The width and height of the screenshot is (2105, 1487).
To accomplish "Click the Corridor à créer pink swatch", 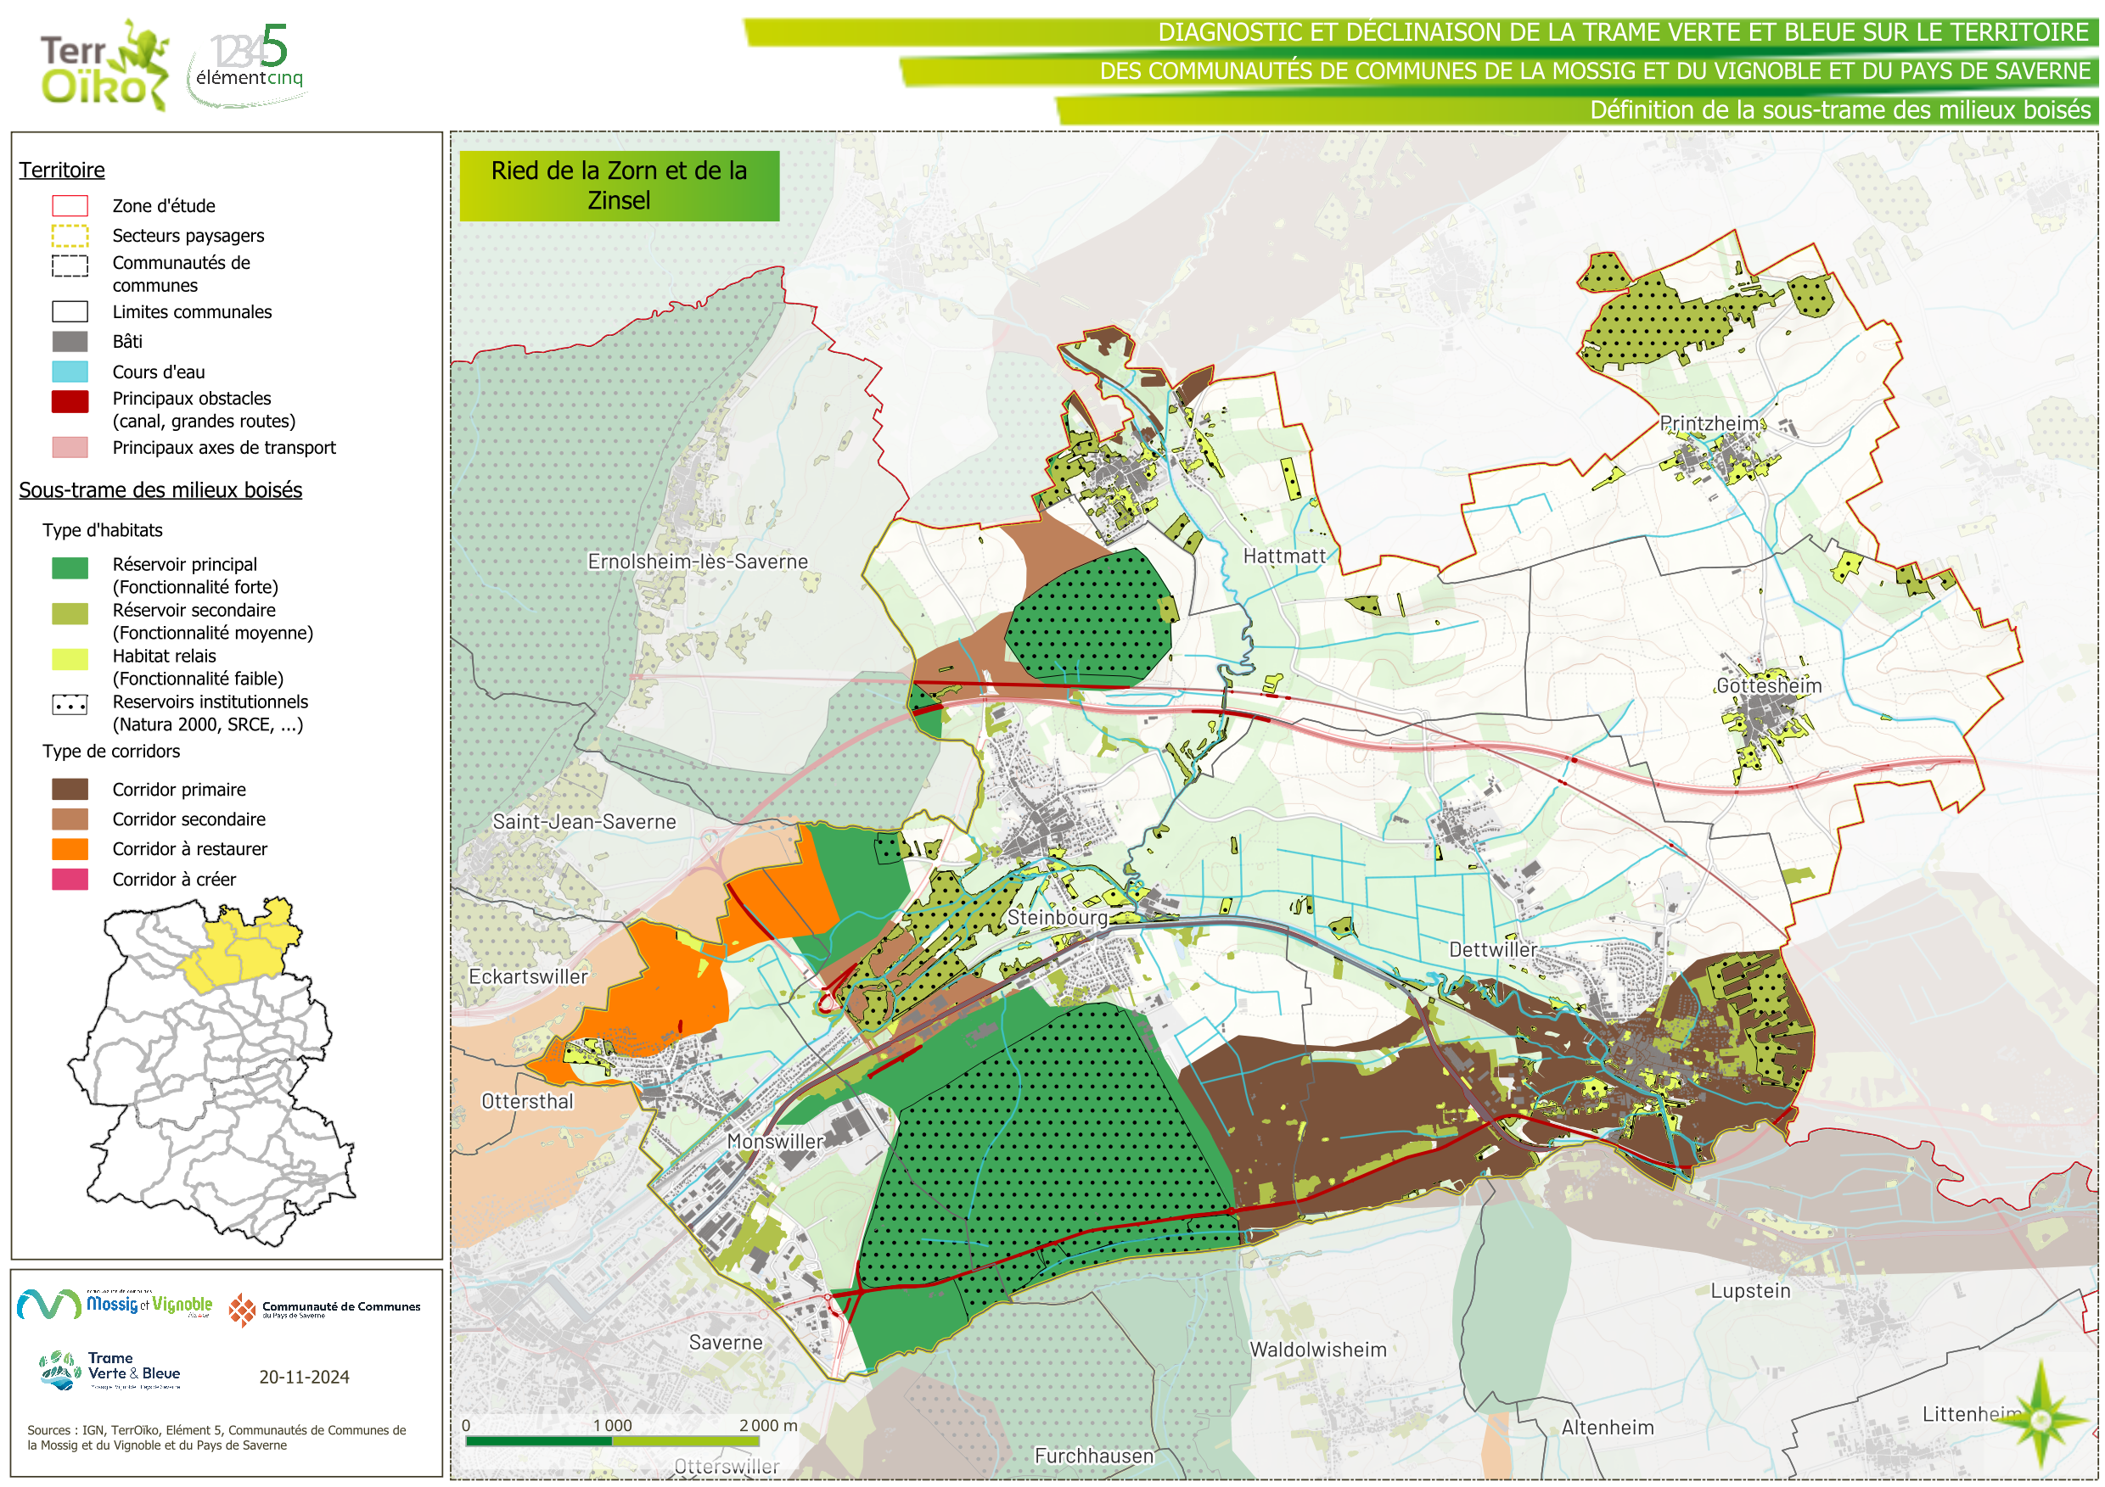I will pos(70,879).
